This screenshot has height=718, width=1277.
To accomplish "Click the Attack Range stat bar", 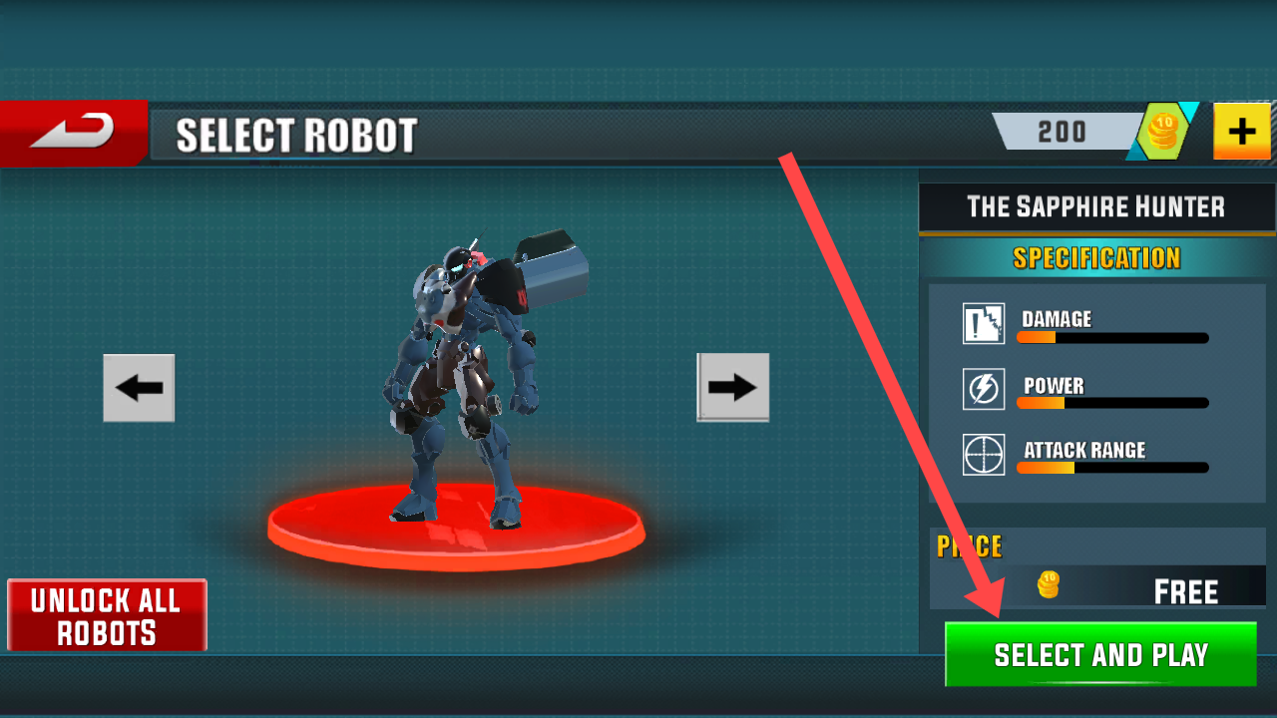I will pyautogui.click(x=1112, y=468).
